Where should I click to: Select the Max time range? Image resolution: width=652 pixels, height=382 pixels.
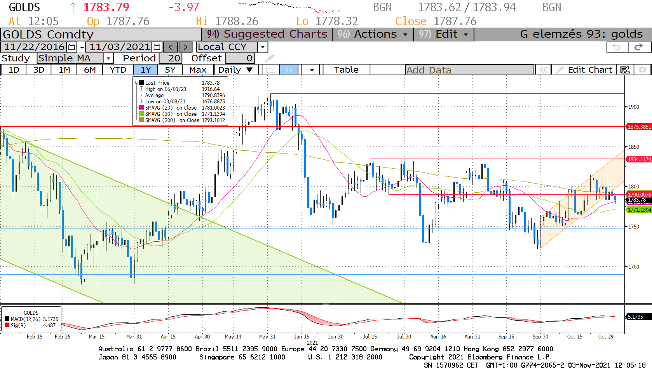[x=198, y=70]
